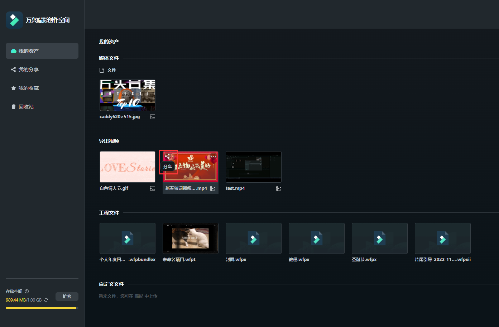499x327 pixels.
Task: Click the 989.44 MB/1.00 GB storage text
Action: pos(24,300)
